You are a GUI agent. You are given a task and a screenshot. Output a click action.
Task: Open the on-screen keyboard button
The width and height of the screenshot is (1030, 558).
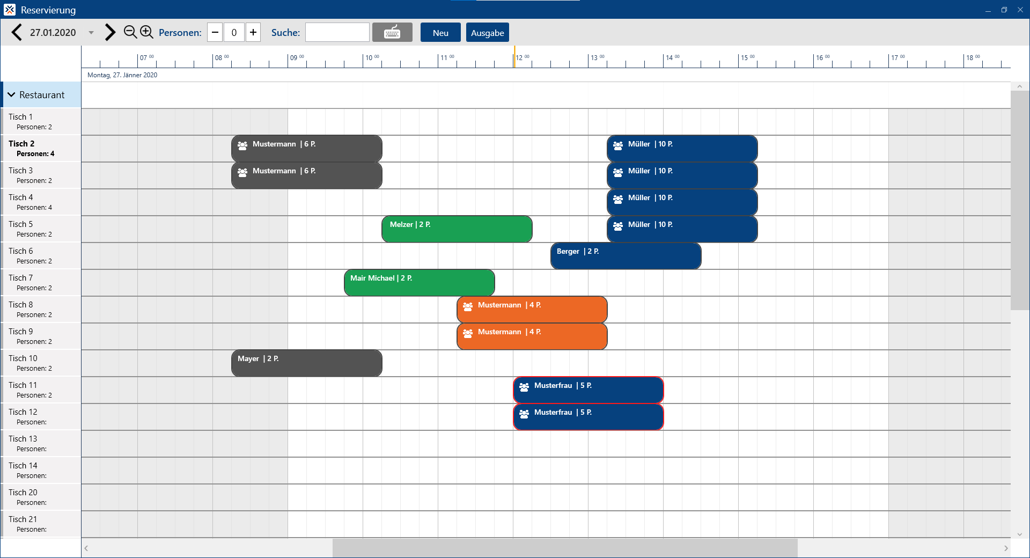[392, 32]
